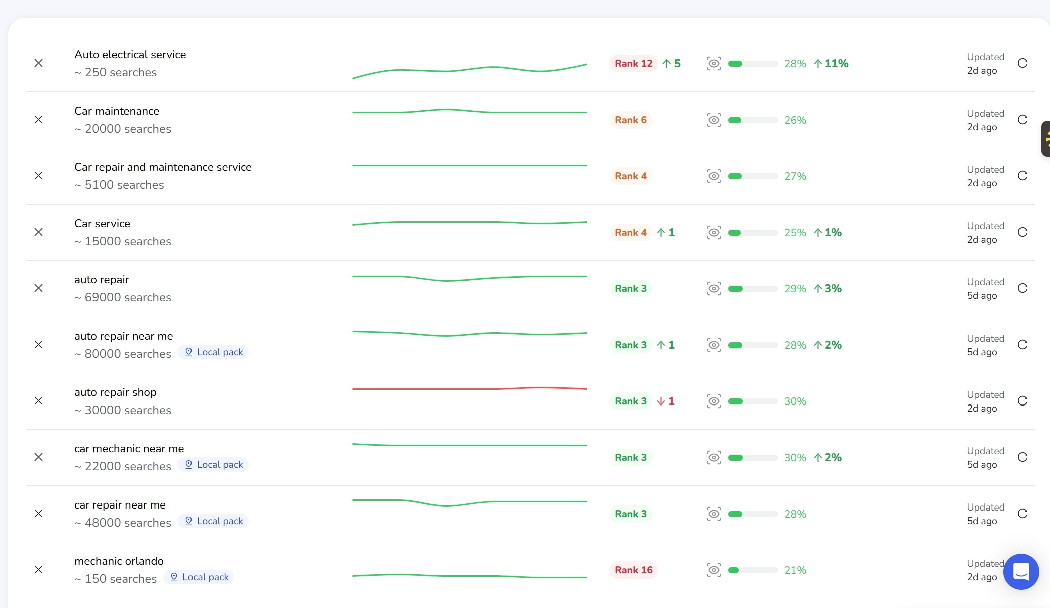1050x608 pixels.
Task: Click trend sparkline for auto repair shop
Action: click(469, 389)
